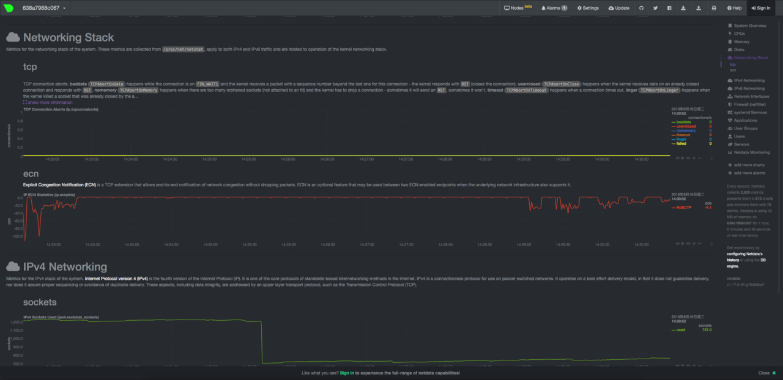
Task: Select the tcp submenu item in the sidebar
Action: coord(732,64)
